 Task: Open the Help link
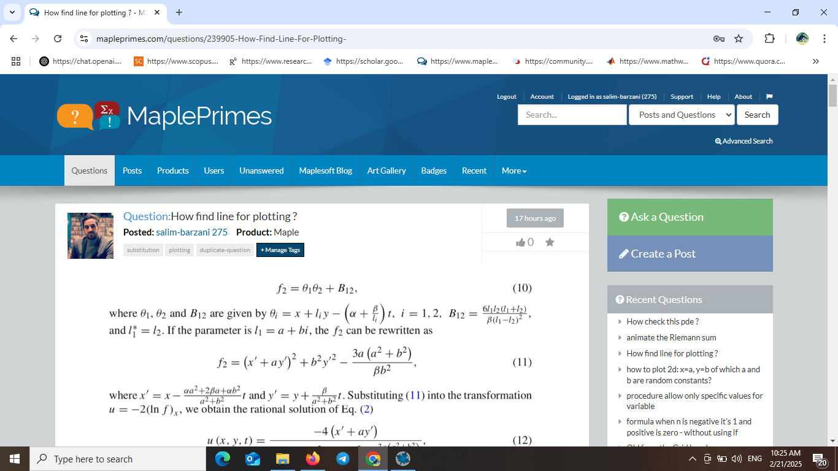click(x=714, y=97)
